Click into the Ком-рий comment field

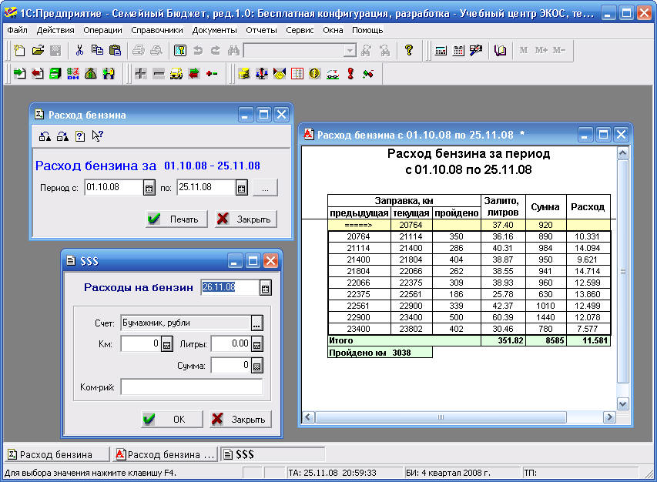point(191,387)
